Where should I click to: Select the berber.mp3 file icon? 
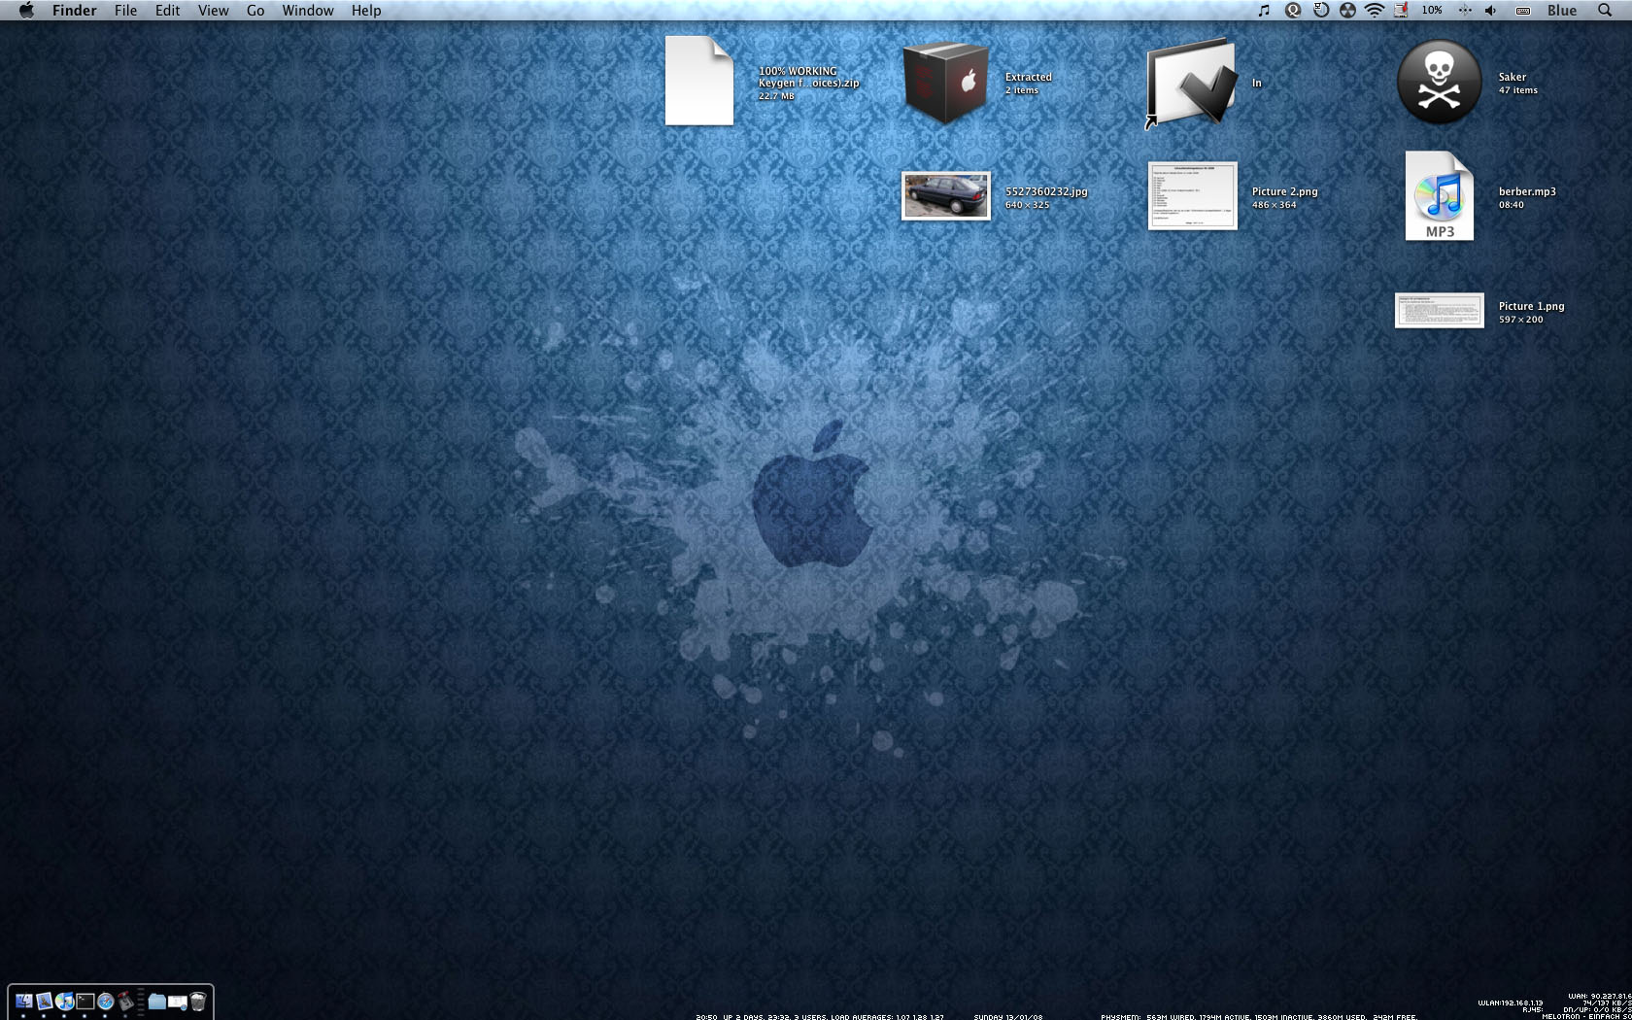(x=1440, y=196)
